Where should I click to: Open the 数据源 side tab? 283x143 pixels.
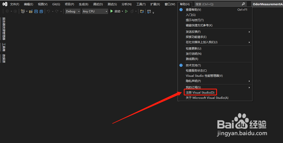4,58
